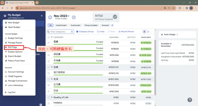Screen dimensions: 198x106
Task: Check the 旅遊 category checkbox
Action: click(x=49, y=91)
